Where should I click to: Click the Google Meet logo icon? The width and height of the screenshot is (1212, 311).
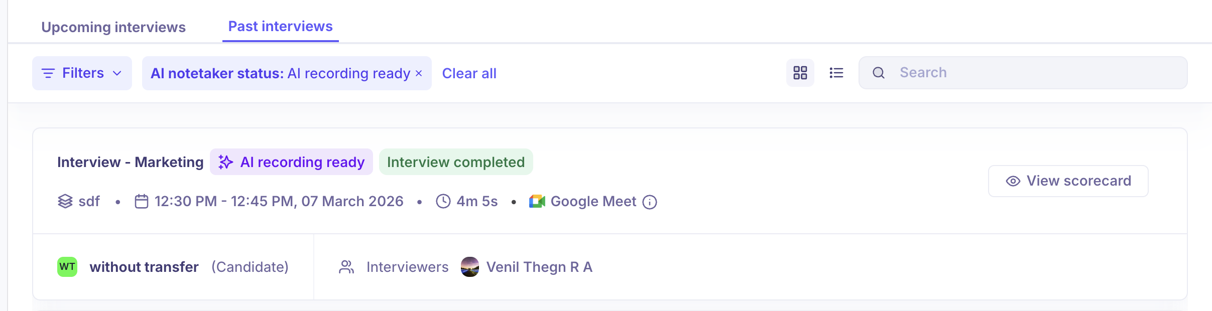pos(537,201)
